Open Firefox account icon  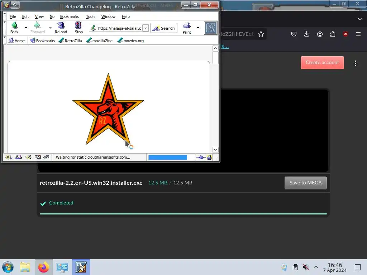320,34
